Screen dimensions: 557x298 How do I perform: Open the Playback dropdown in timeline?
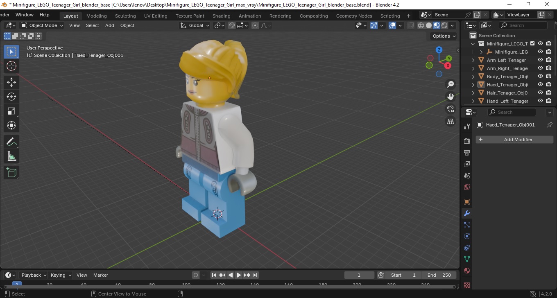(33, 275)
